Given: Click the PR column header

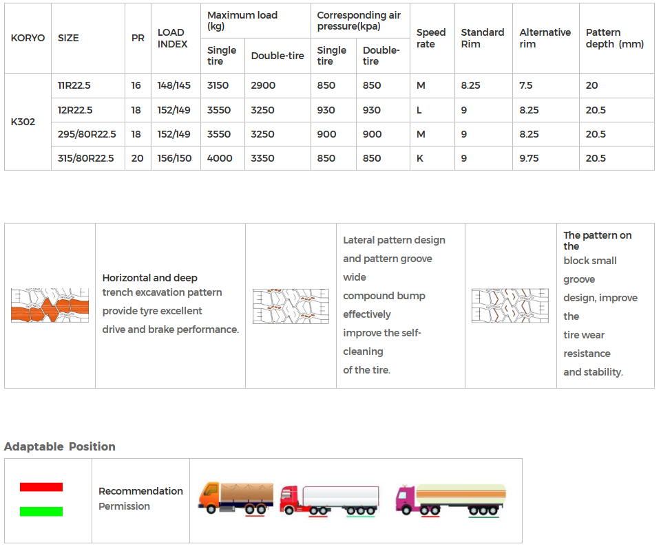Looking at the screenshot, I should 138,38.
